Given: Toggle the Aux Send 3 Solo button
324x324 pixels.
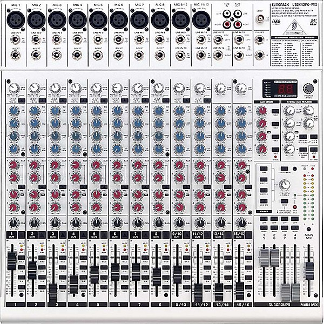Looking at the screenshot, I should (x=275, y=137).
